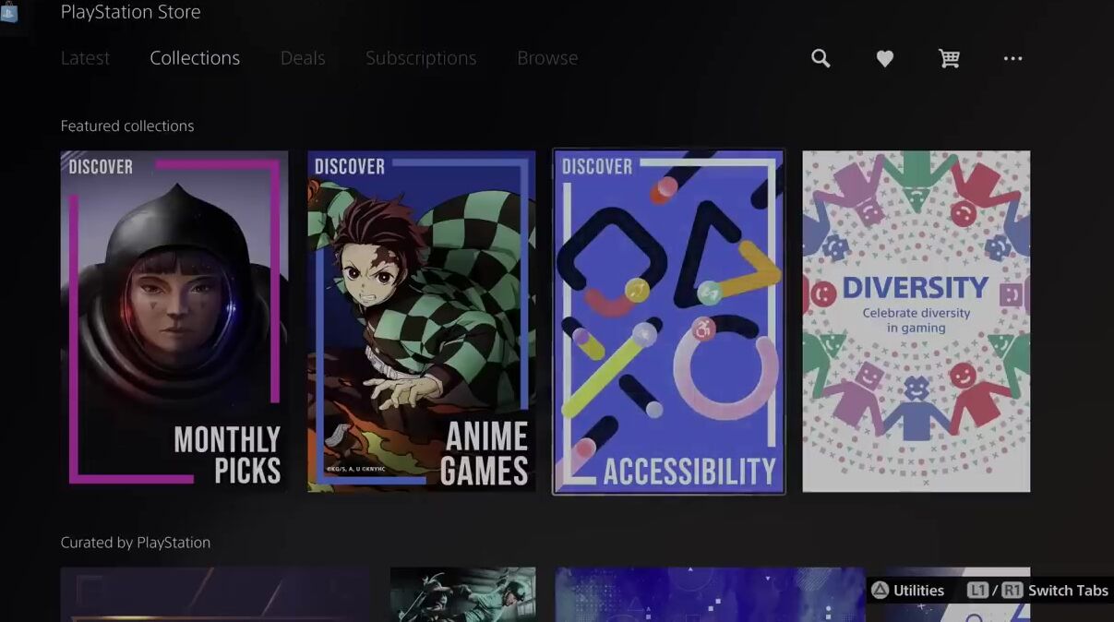Open the Diversity collection card
This screenshot has height=622, width=1114.
click(x=916, y=321)
